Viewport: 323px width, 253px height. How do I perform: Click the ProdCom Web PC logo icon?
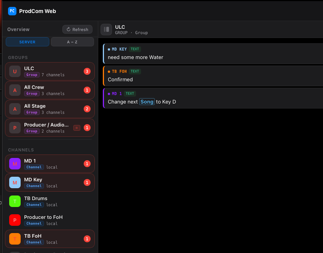point(12,11)
